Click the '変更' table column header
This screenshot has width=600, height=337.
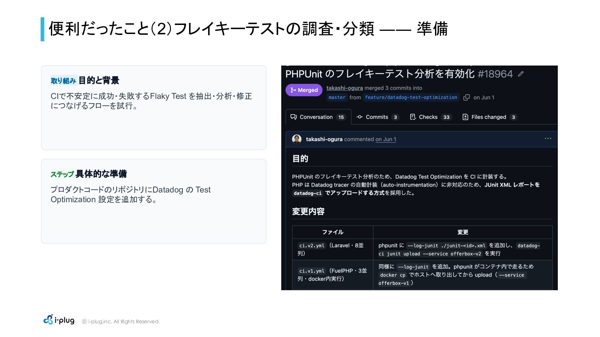coord(462,232)
